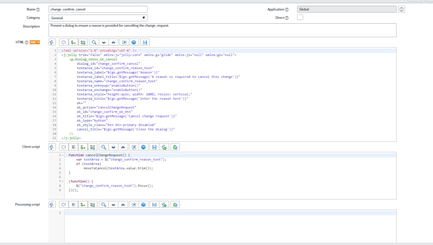
Task: Check syntax of Client script
Action: click(x=164, y=147)
